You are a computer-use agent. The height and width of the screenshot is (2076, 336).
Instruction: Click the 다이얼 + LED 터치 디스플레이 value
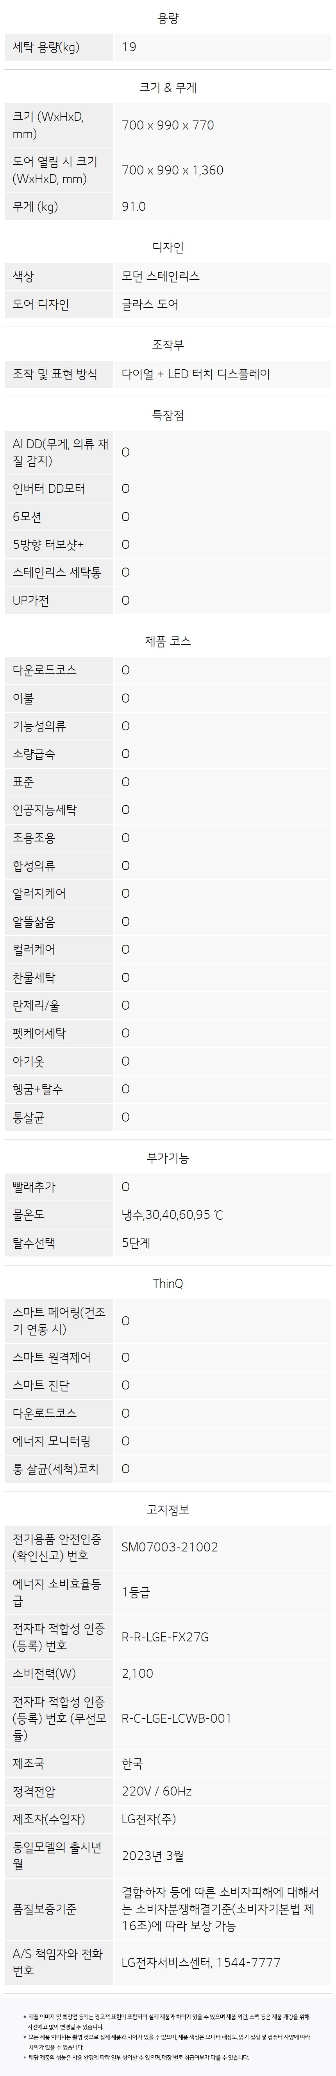(x=196, y=374)
